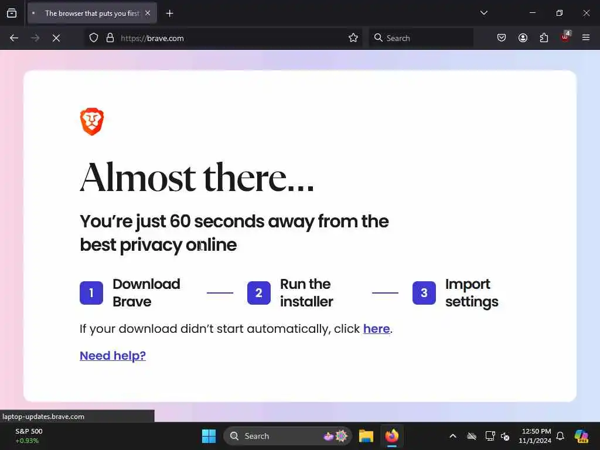Click the OneDrive cloud tray icon

tap(472, 436)
